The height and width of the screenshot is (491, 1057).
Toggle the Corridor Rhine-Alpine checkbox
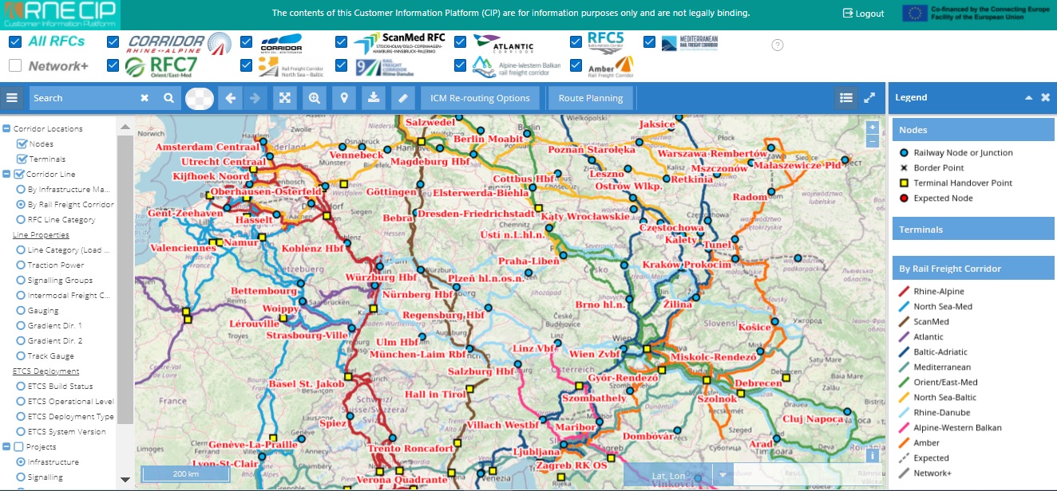(113, 42)
